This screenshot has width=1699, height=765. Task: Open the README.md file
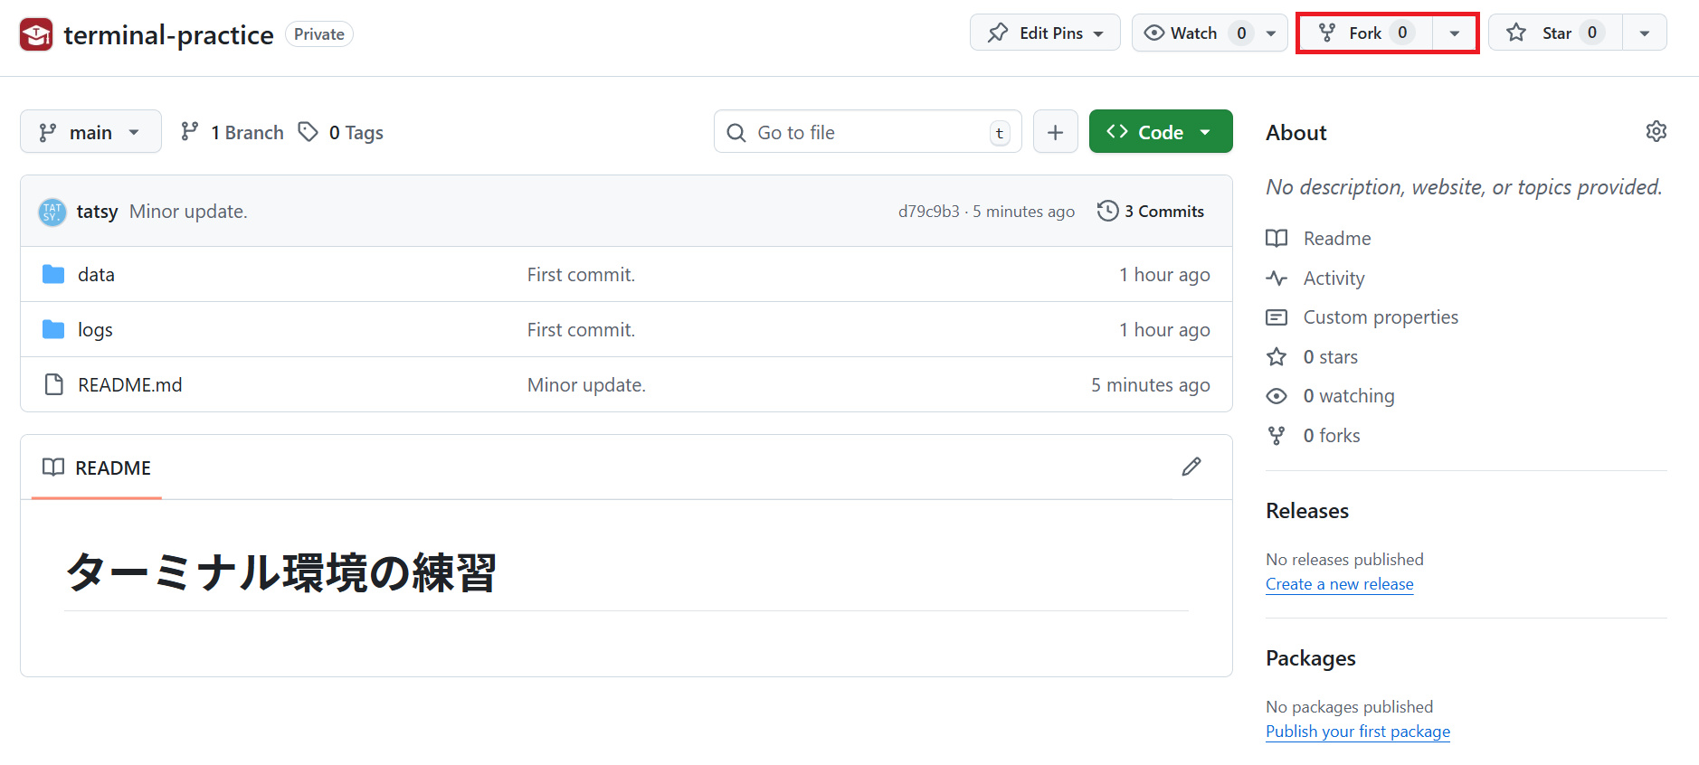click(x=129, y=385)
